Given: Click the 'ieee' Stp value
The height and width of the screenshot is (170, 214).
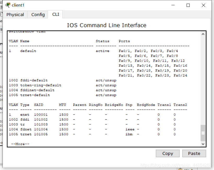Looking at the screenshot, I should [x=130, y=129].
